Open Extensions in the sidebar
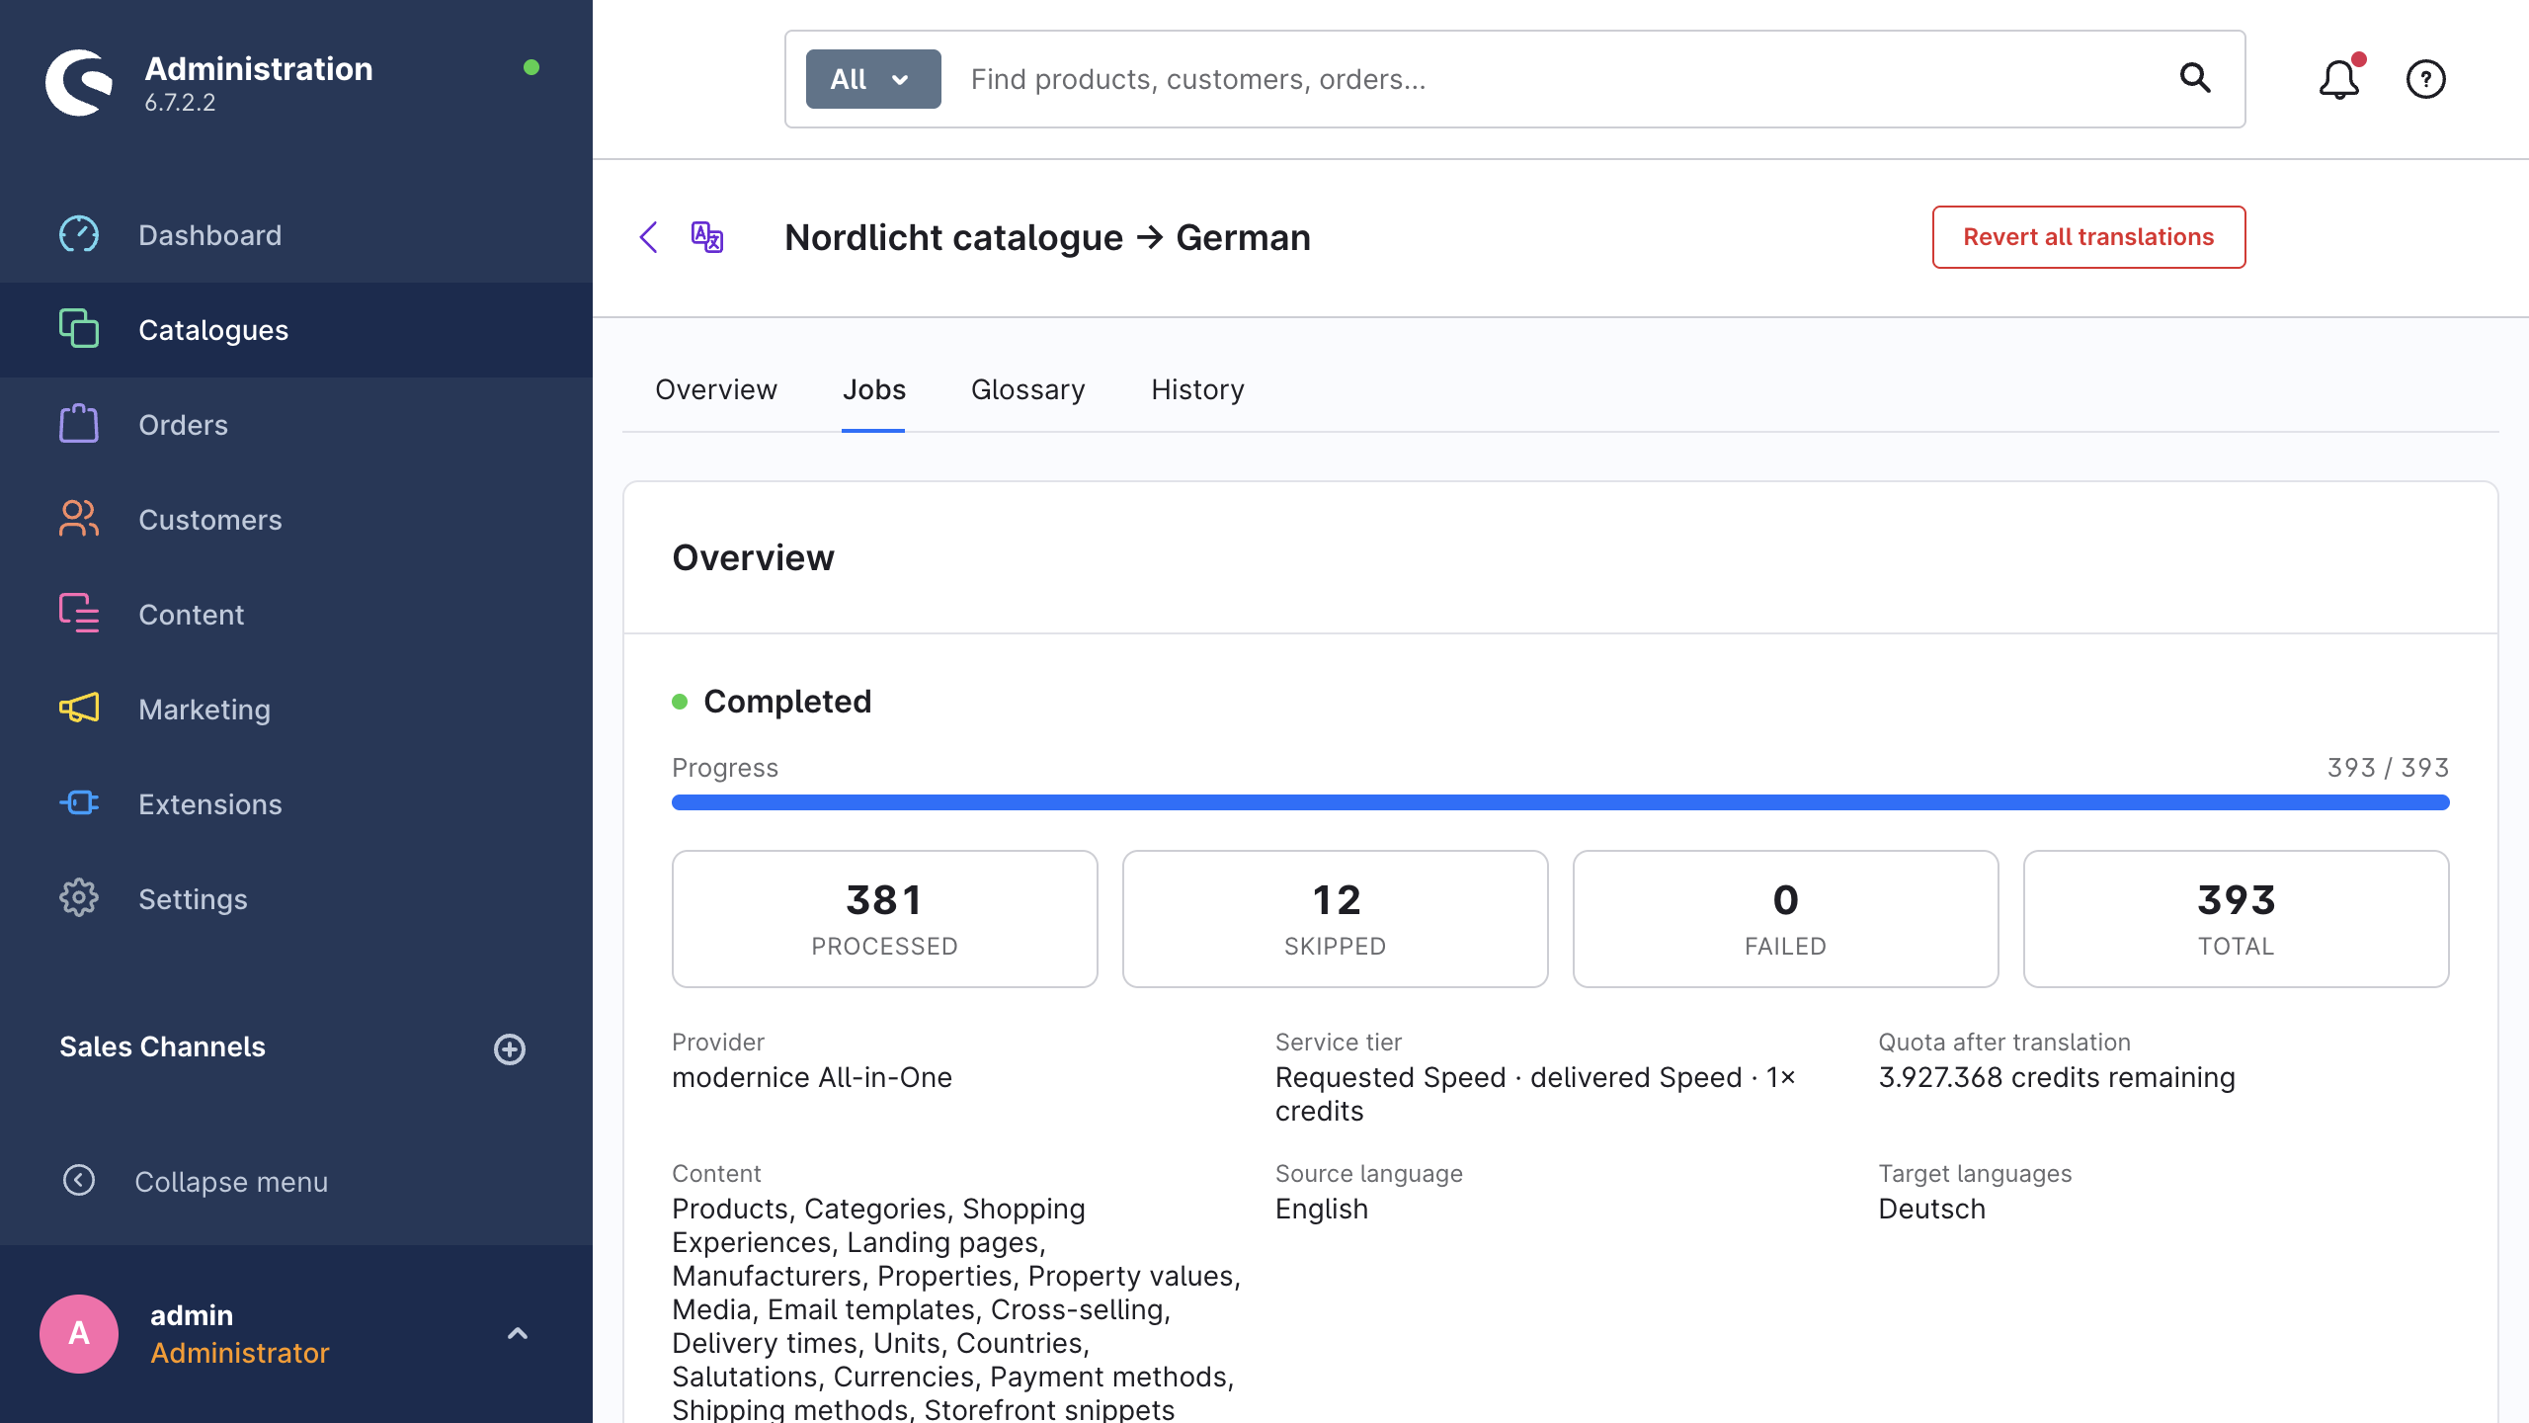The image size is (2529, 1423). tap(296, 804)
